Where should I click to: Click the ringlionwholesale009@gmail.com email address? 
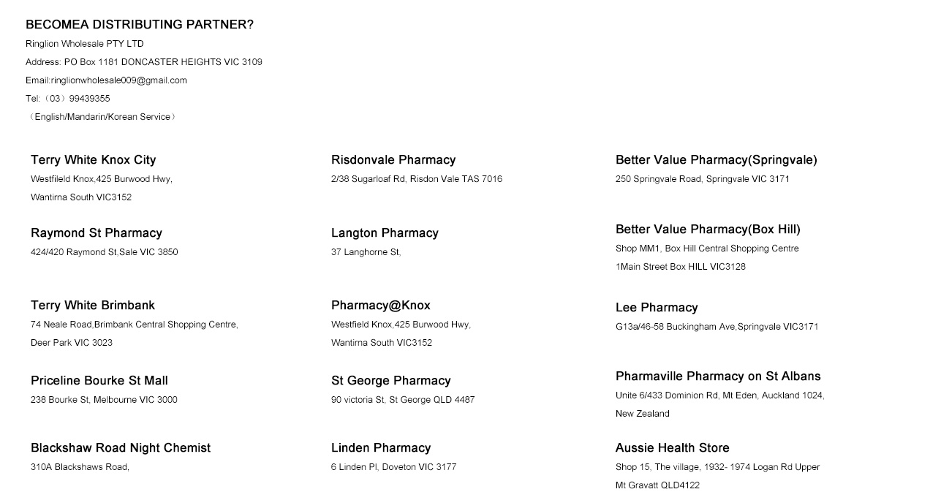pyautogui.click(x=119, y=80)
